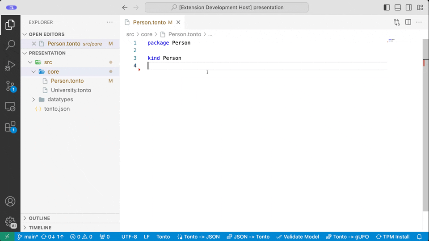Viewport: 429px width, 241px height.
Task: Click the src breadcrumb
Action: tap(130, 34)
